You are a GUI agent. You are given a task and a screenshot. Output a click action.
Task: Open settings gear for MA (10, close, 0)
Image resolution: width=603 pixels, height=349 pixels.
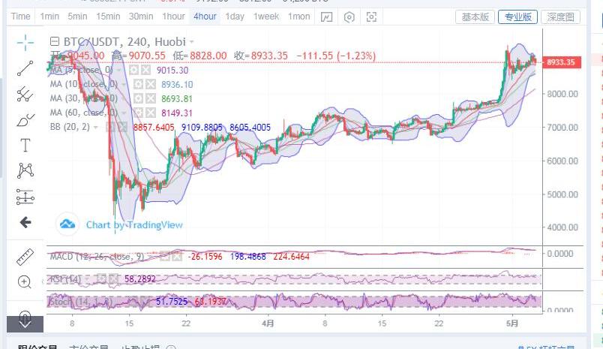[x=139, y=84]
